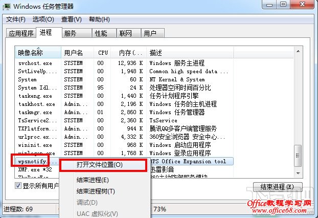The height and width of the screenshot is (218, 318).
Task: Sort processes by 映像名称 column header
Action: (31, 53)
